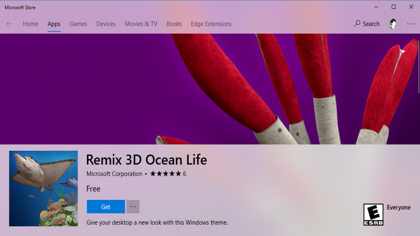Open the Home tab

[x=30, y=24]
